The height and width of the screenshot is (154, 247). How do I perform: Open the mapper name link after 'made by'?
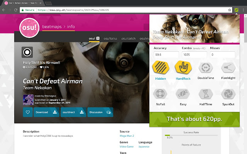pos(50,96)
